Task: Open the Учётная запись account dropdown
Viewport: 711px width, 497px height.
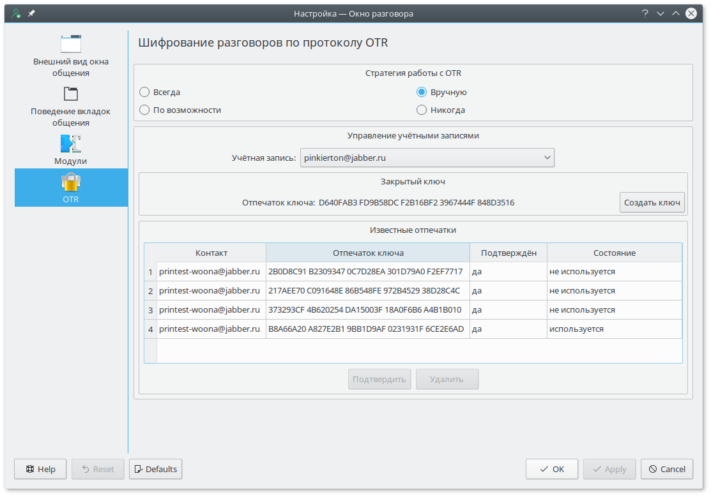Action: (427, 158)
